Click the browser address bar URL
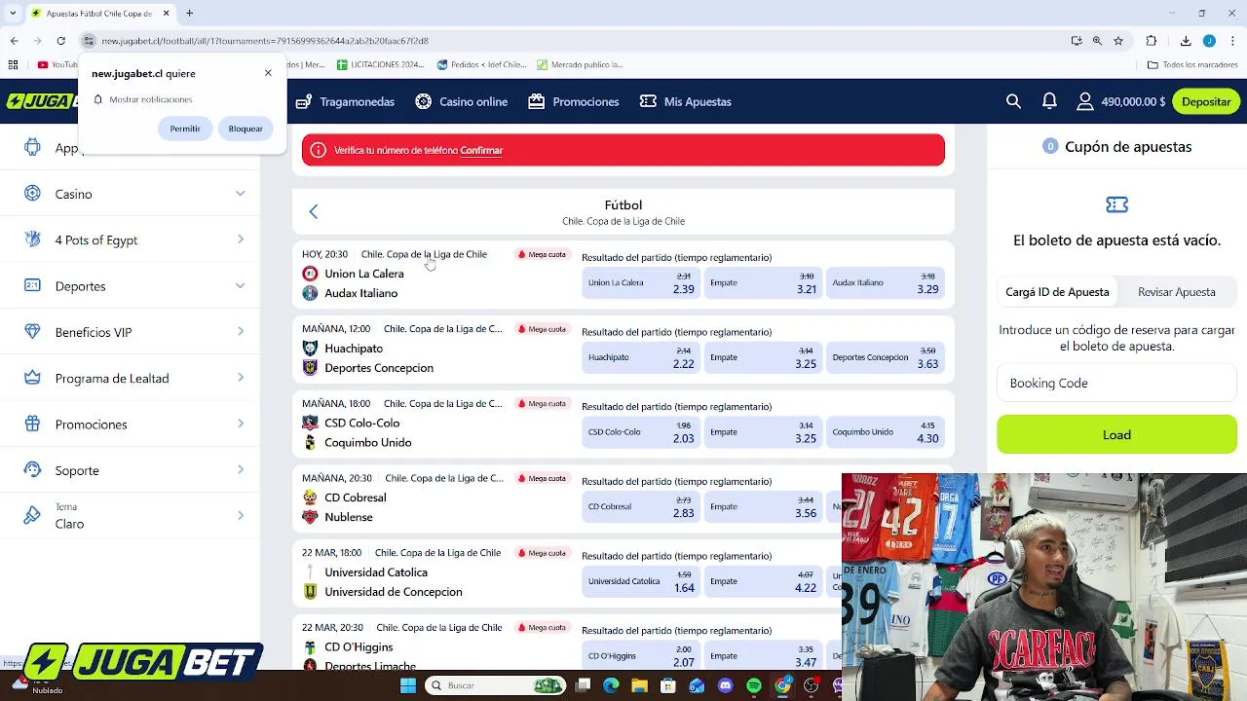Image resolution: width=1247 pixels, height=701 pixels. (265, 41)
